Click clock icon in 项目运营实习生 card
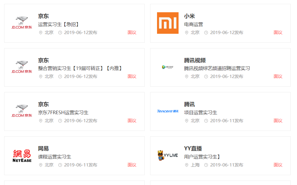297x185 pixels. 206,121
